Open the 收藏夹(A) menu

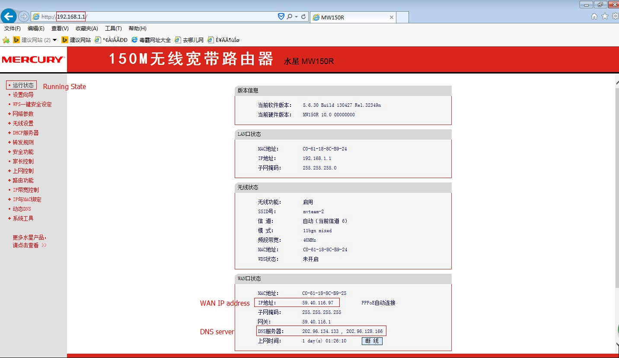(x=86, y=29)
